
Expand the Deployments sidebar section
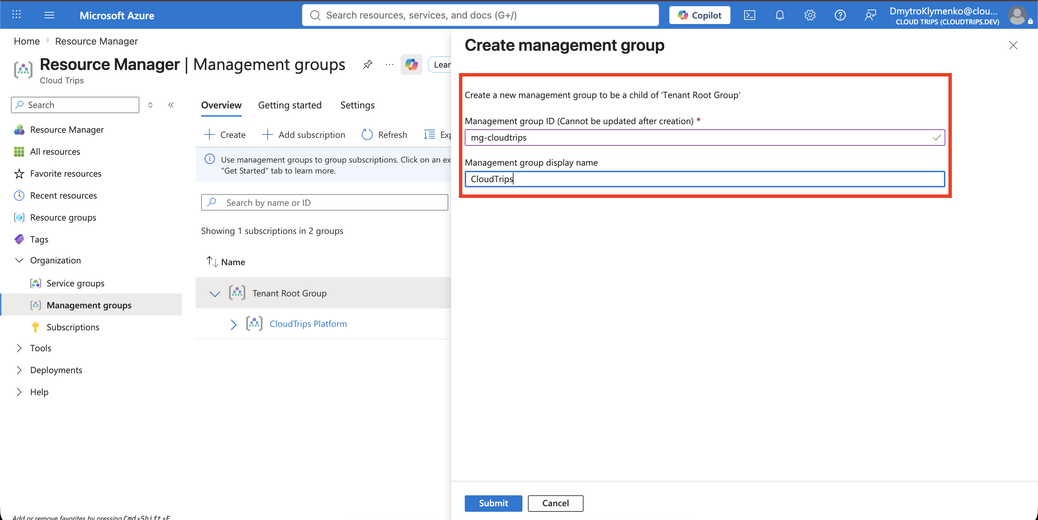coord(19,370)
